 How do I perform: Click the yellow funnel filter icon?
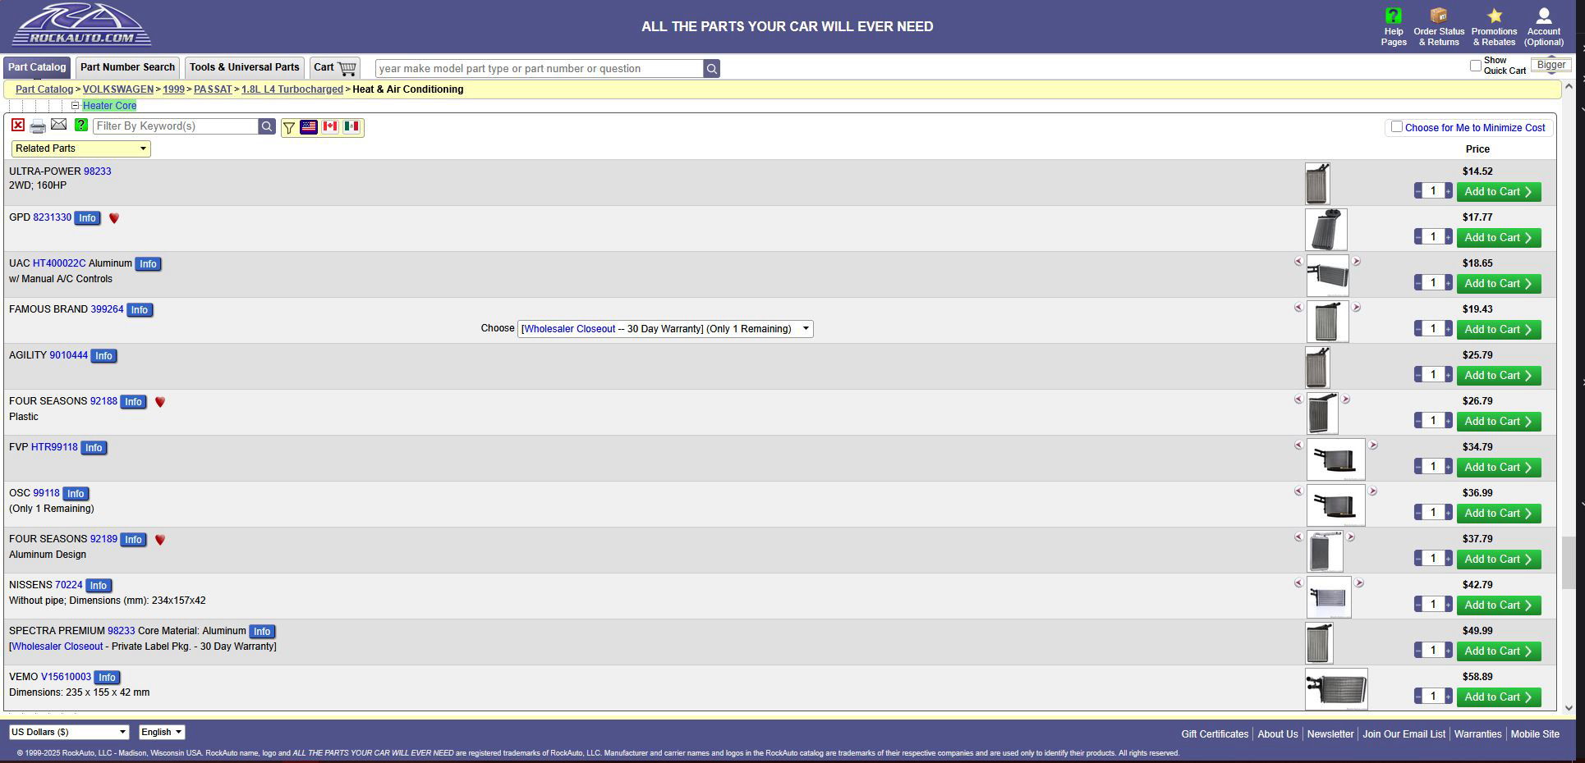289,127
